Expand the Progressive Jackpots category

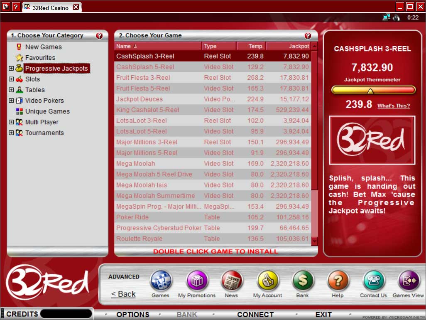pyautogui.click(x=11, y=68)
